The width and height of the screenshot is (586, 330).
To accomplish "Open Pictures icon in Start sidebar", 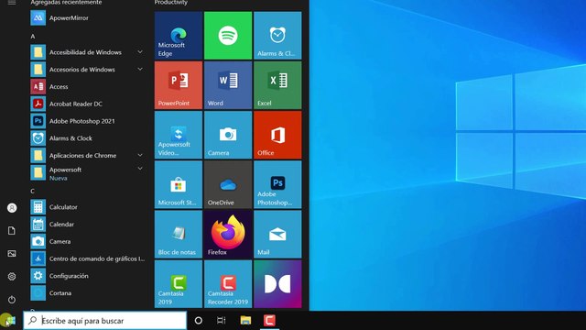I will [12, 254].
